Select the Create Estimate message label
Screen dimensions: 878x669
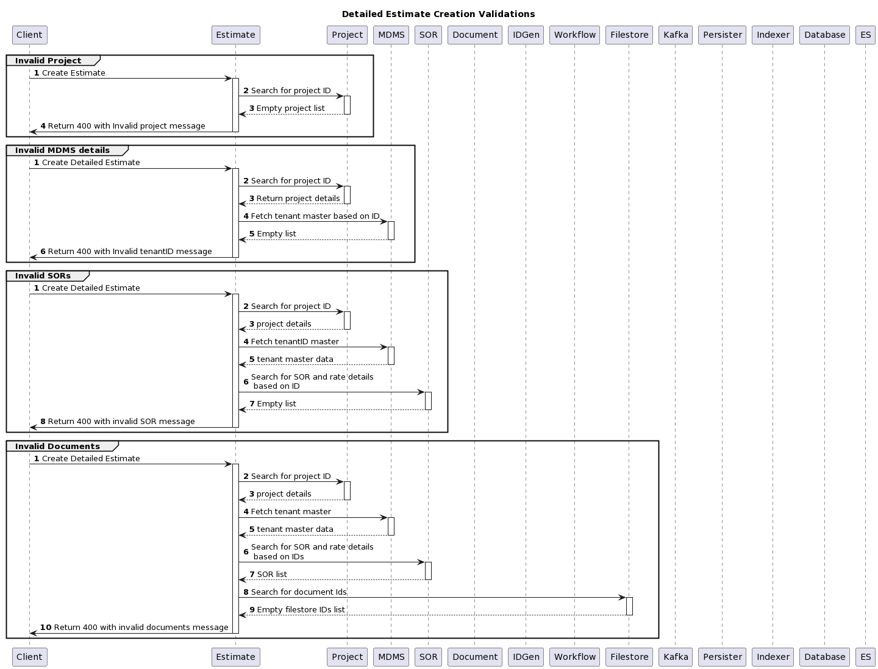tap(73, 73)
